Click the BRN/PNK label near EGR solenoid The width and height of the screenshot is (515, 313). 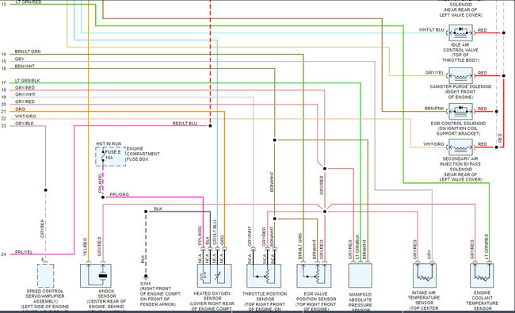434,109
